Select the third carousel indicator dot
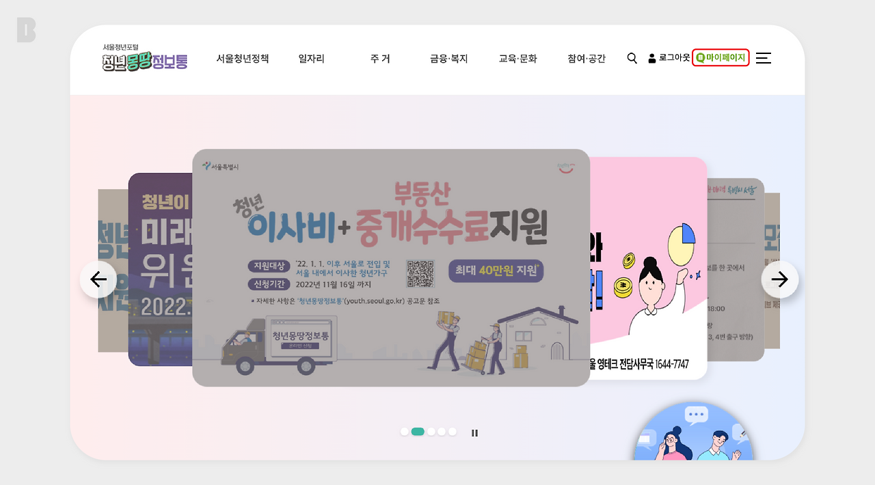The width and height of the screenshot is (875, 485). 431,432
